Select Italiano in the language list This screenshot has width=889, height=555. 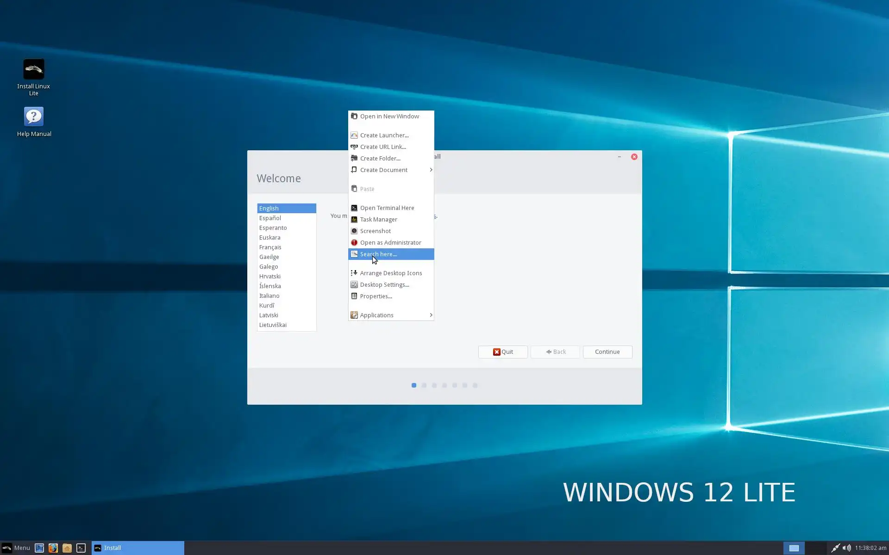click(269, 296)
